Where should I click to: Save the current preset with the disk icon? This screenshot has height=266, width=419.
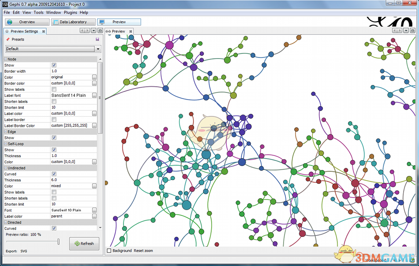tap(97, 39)
